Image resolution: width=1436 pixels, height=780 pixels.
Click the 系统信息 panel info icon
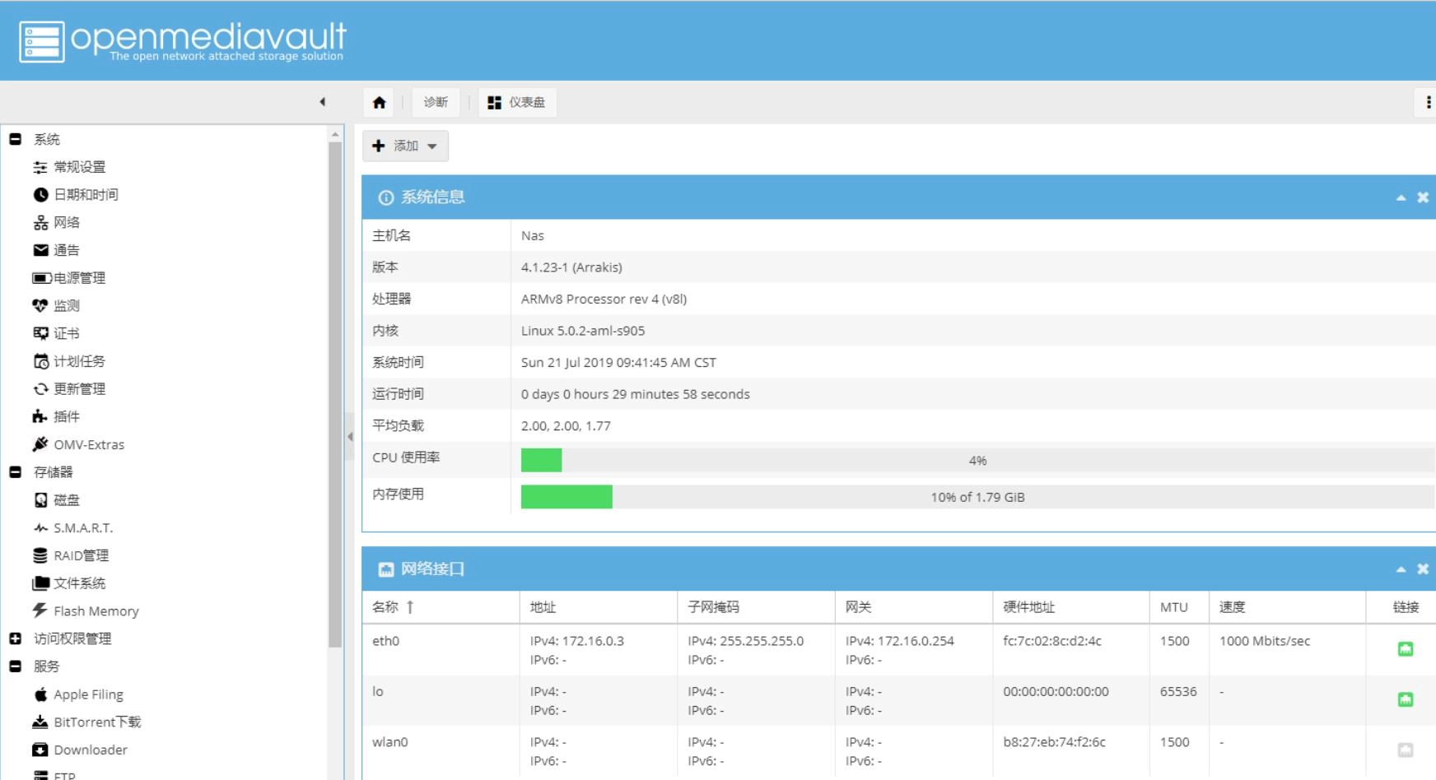[385, 197]
